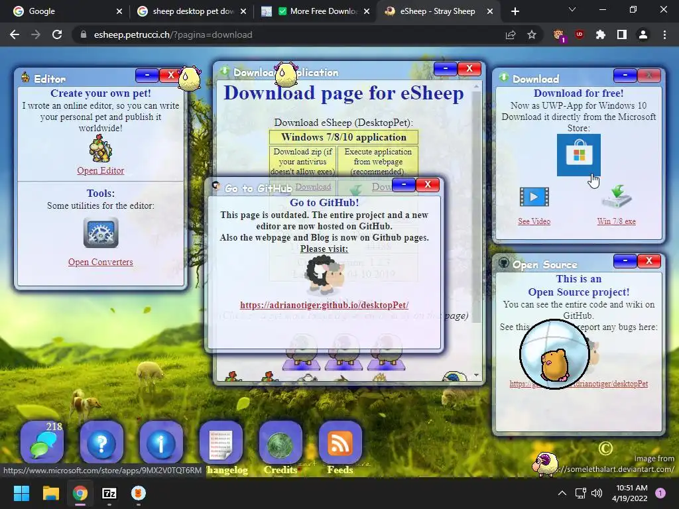Viewport: 679px width, 509px height.
Task: Click the hamster ball pet
Action: pyautogui.click(x=554, y=354)
